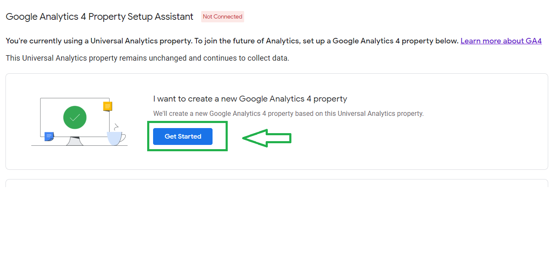Click the blue Get Started button
The width and height of the screenshot is (552, 273).
click(x=183, y=136)
